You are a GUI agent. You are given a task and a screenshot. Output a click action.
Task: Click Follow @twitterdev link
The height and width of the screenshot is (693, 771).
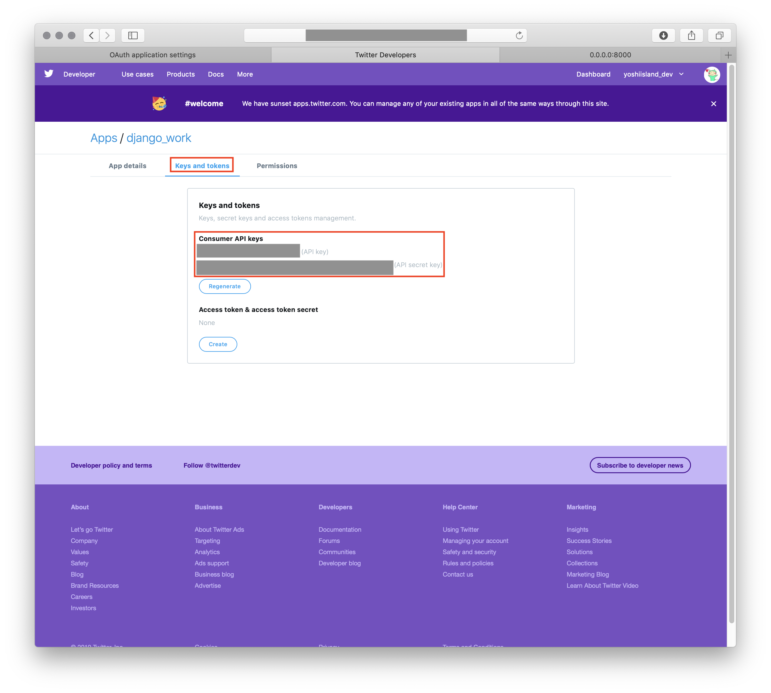212,465
